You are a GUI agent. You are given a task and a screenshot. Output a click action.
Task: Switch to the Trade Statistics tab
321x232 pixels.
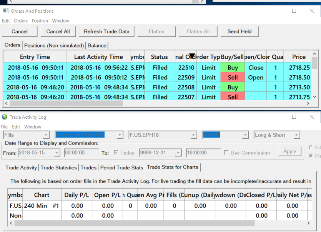[x=59, y=167]
